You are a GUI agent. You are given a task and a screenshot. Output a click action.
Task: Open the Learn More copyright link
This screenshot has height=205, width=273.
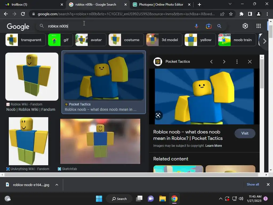(214, 146)
